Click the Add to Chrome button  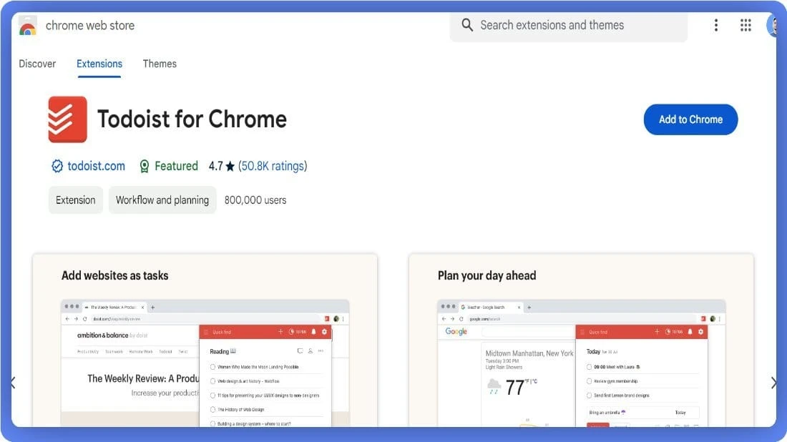(x=690, y=119)
